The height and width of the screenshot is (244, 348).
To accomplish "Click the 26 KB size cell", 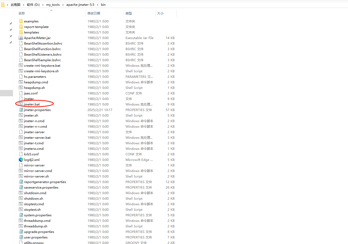I will click(x=170, y=187).
